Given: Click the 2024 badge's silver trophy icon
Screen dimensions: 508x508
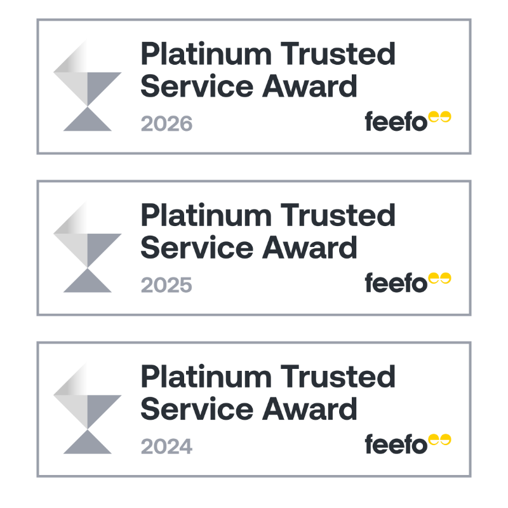Looking at the screenshot, I should click(x=87, y=408).
